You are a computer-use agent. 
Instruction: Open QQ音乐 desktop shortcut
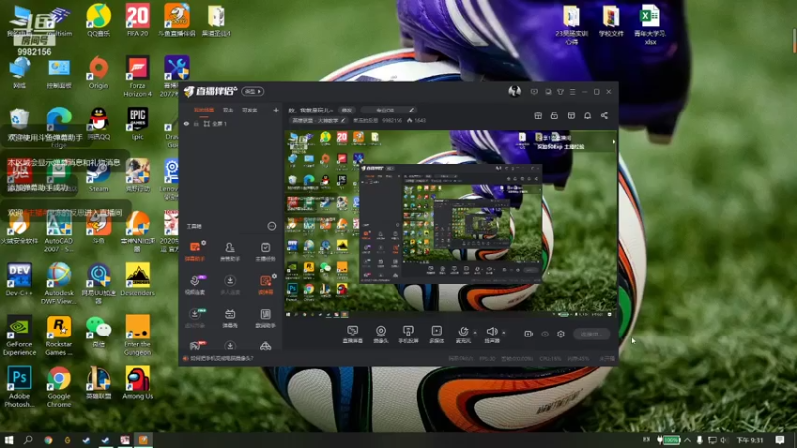(98, 20)
